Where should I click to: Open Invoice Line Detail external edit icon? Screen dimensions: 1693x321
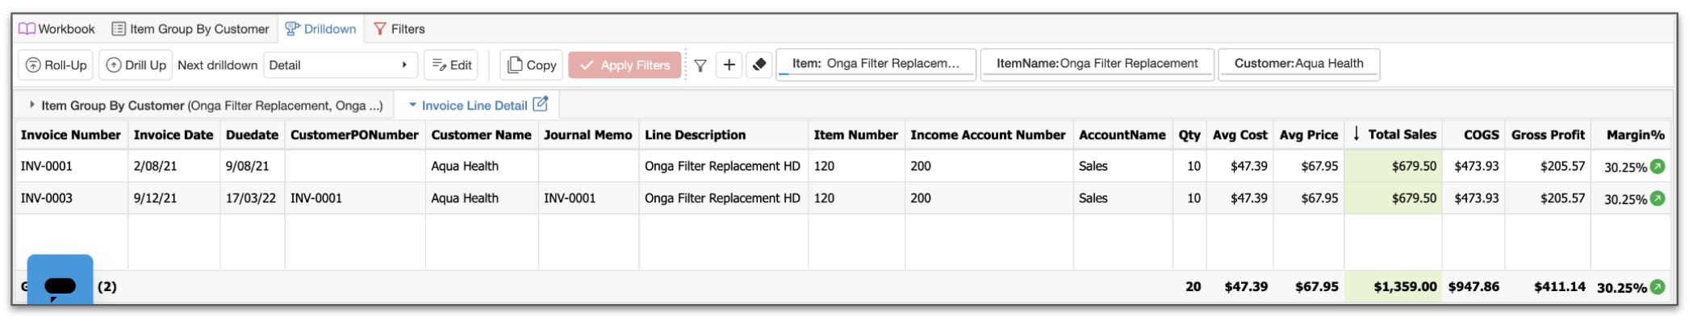[541, 104]
